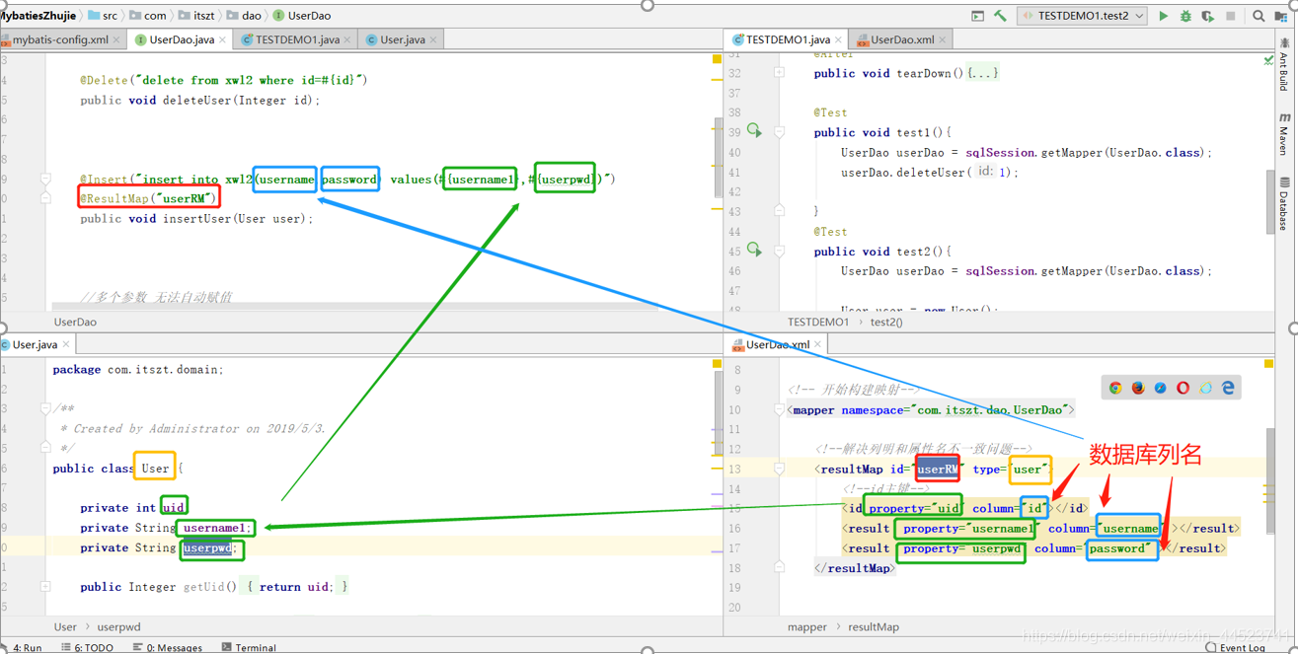1298x654 pixels.
Task: Click fold end marker at closing resultMap tag
Action: tap(779, 567)
